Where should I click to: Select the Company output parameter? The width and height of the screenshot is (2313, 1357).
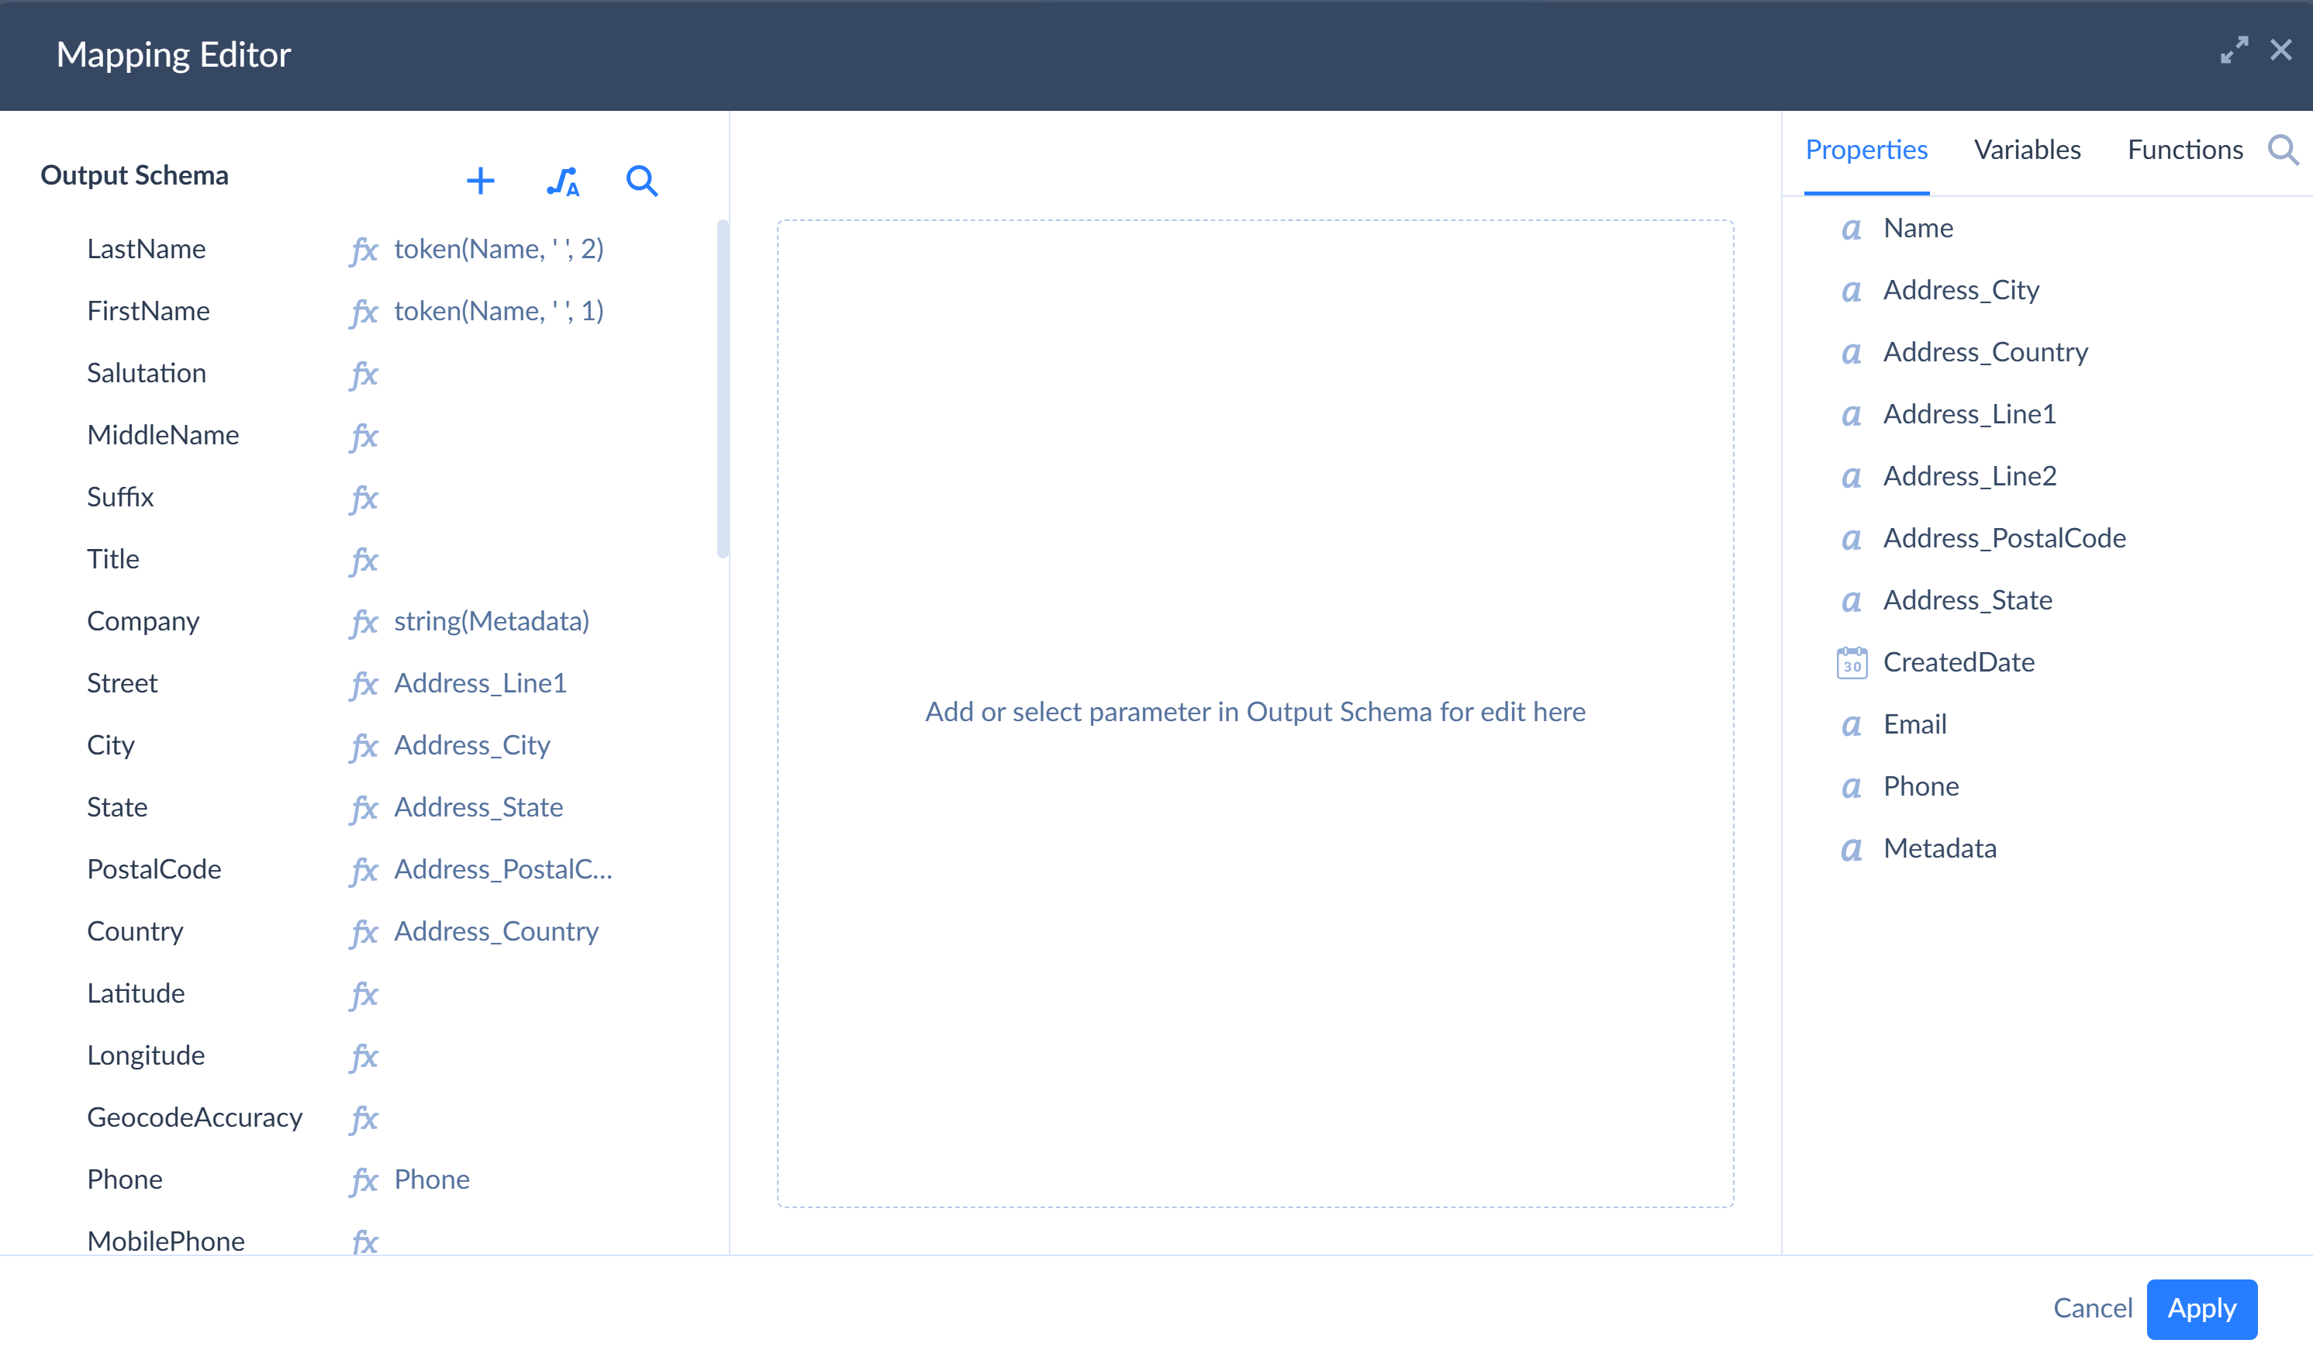143,622
